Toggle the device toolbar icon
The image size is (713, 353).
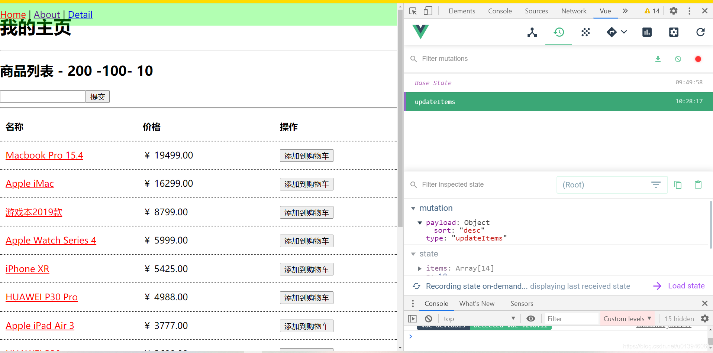[x=428, y=11]
